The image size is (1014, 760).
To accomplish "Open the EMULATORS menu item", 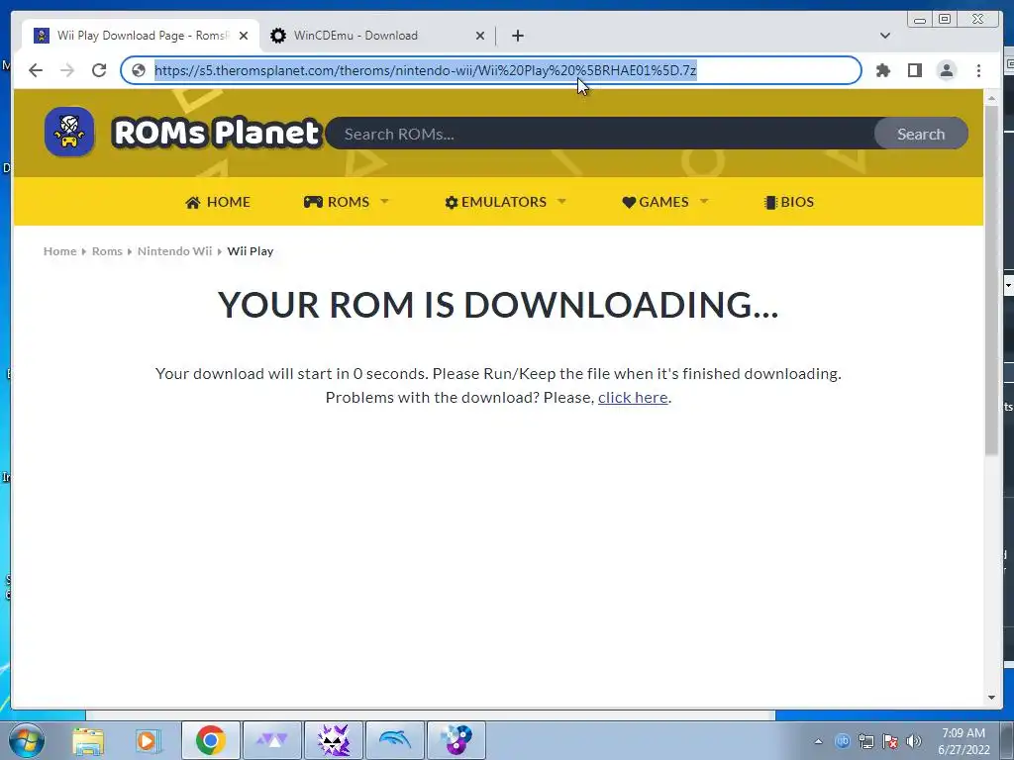I will coord(496,202).
